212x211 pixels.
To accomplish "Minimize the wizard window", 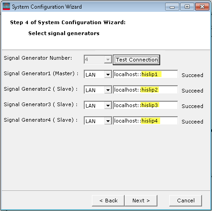I will [172, 7].
